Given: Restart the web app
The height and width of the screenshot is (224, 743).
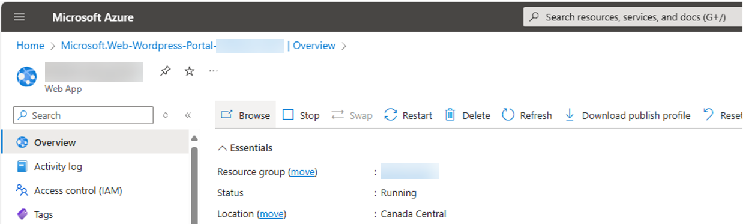Looking at the screenshot, I should click(x=408, y=115).
